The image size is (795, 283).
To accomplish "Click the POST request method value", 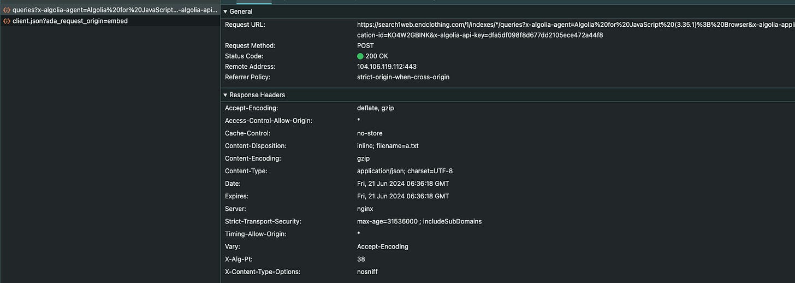I will (365, 46).
